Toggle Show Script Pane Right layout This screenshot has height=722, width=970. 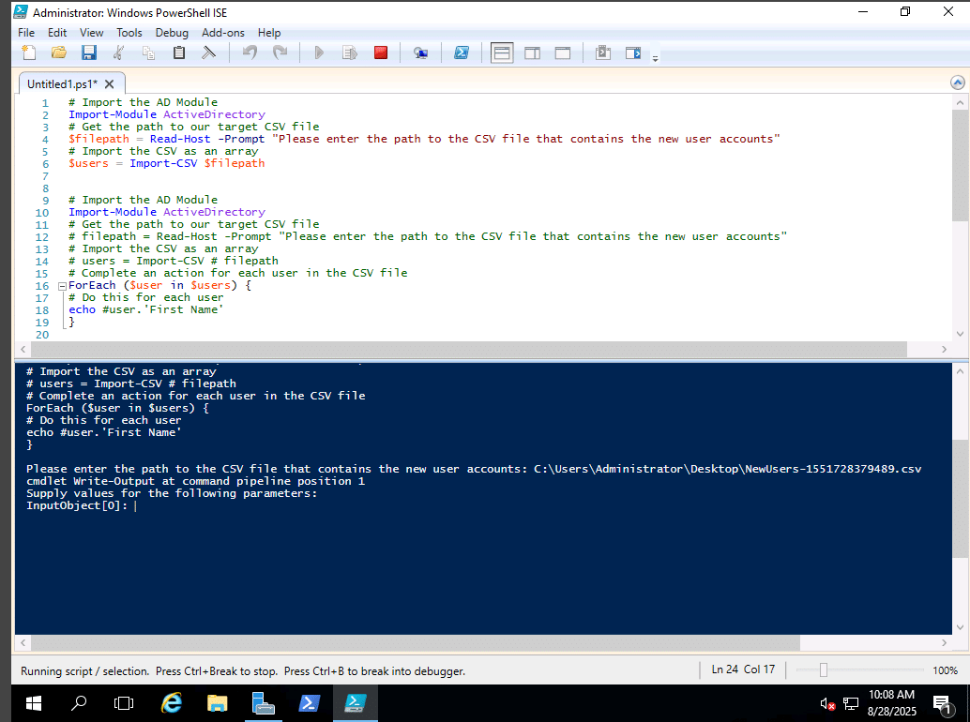pos(532,53)
